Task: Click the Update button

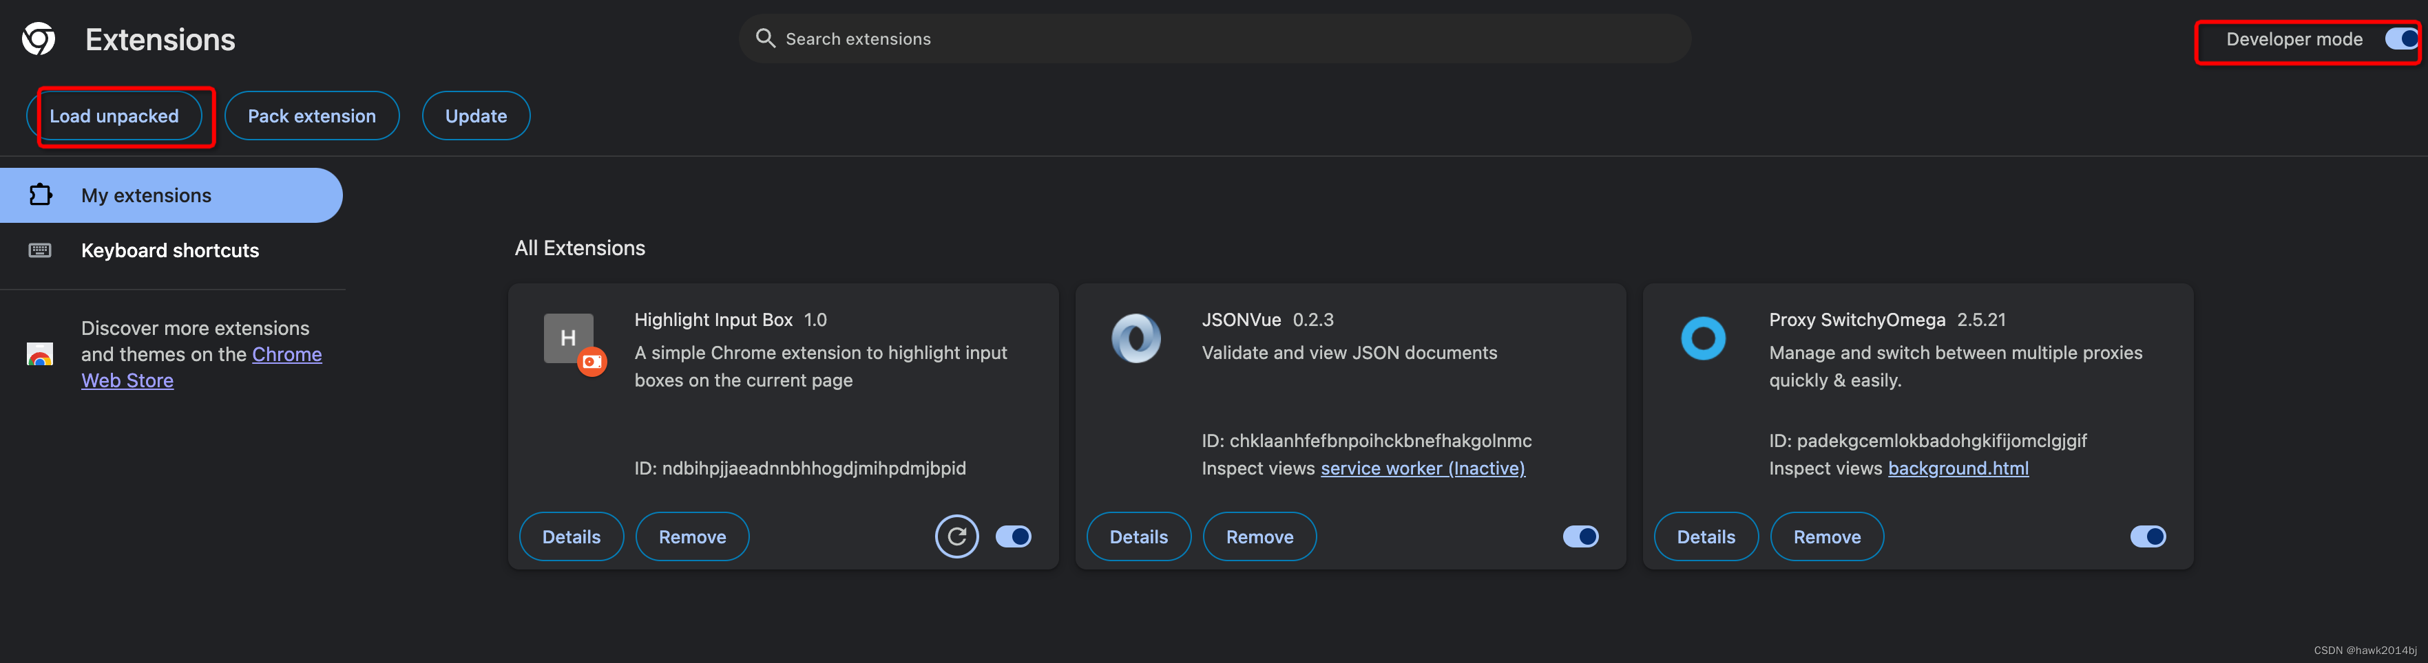Action: pos(476,116)
